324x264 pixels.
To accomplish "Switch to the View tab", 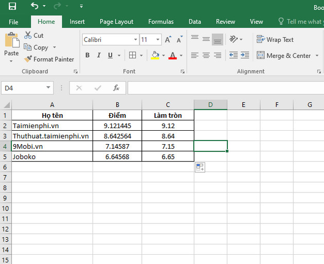I will coord(256,22).
